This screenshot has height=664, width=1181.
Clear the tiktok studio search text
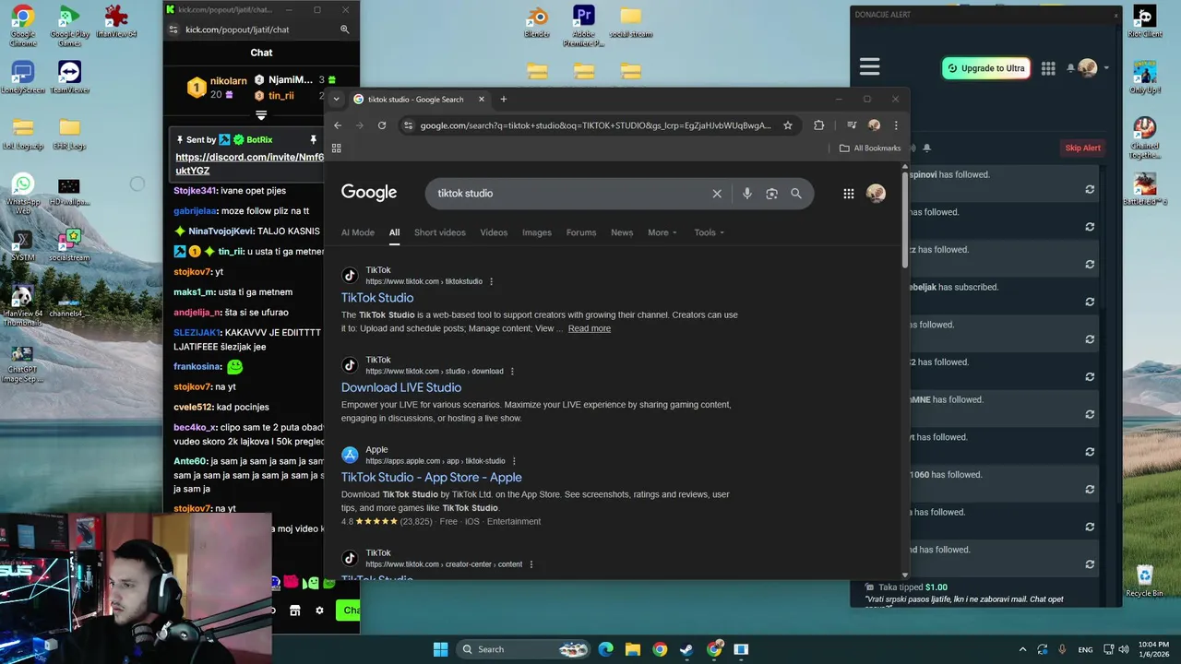point(717,194)
